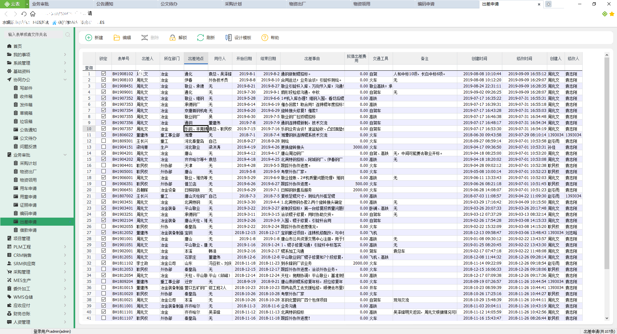Toggle lock checkbox for BH1904151
This screenshot has height=334, width=617.
[x=103, y=147]
